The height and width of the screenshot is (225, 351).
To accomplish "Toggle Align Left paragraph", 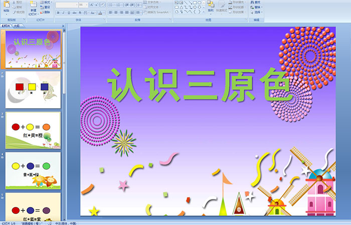I will 111,13.
